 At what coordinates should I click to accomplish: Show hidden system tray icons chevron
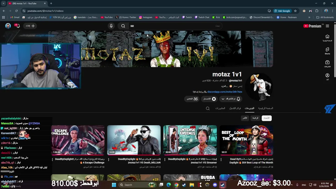[x=291, y=185]
